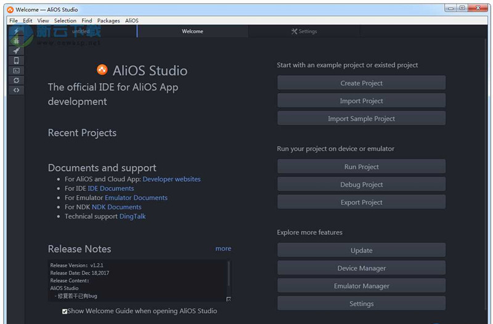Open the AliOS menu
Image resolution: width=493 pixels, height=324 pixels.
tap(132, 20)
